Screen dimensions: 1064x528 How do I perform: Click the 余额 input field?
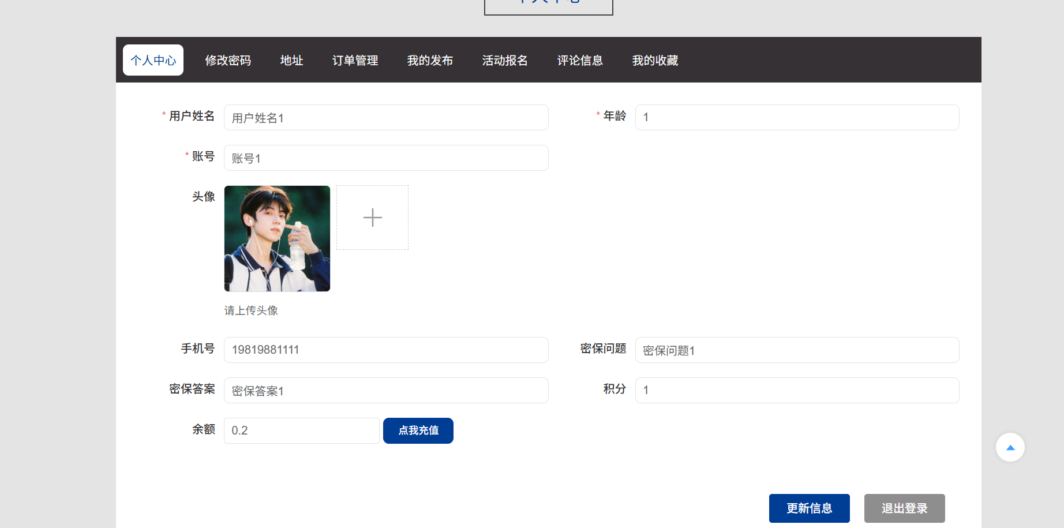301,430
